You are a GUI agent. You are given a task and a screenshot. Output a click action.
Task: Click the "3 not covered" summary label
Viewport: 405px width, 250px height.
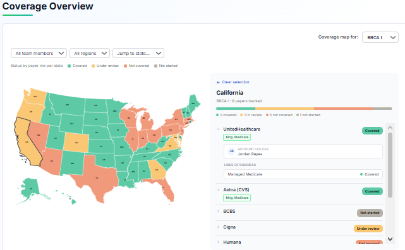tap(281, 115)
